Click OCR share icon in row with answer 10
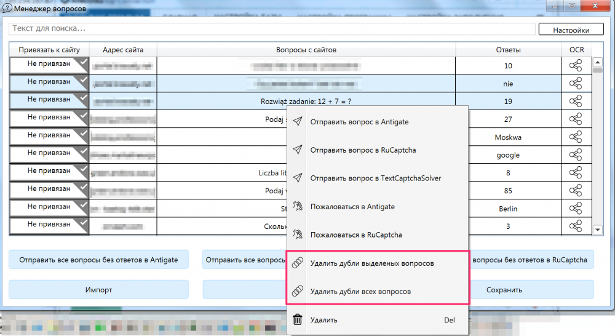 click(x=576, y=65)
